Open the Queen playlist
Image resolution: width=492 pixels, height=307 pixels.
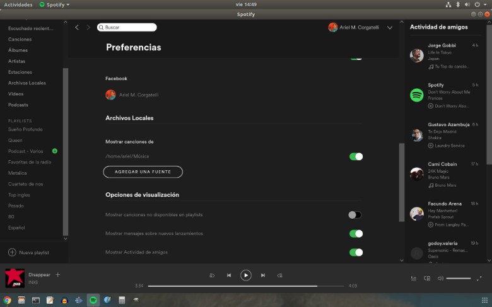15,140
